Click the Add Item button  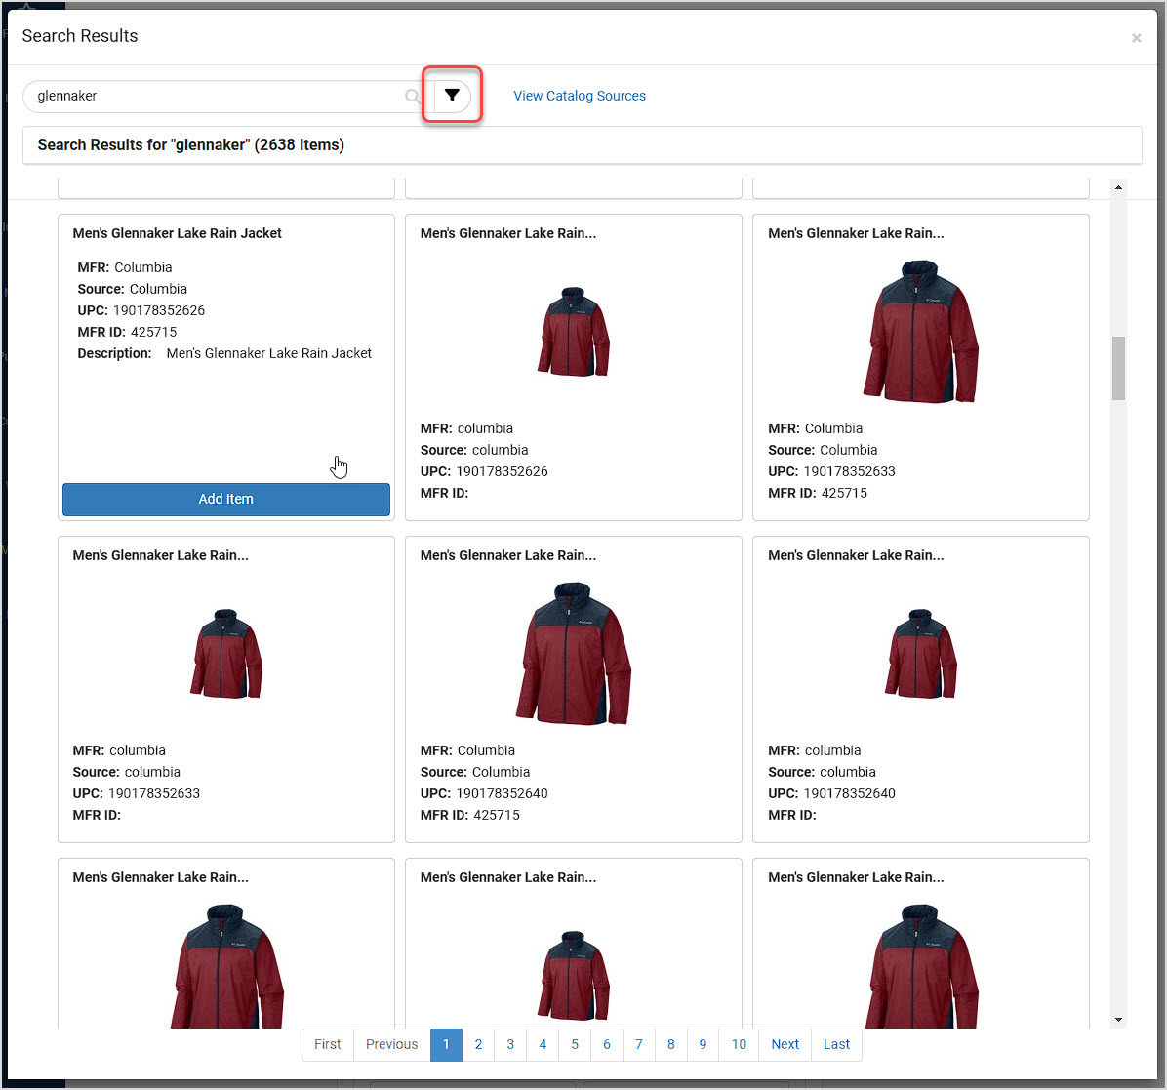[x=226, y=499]
